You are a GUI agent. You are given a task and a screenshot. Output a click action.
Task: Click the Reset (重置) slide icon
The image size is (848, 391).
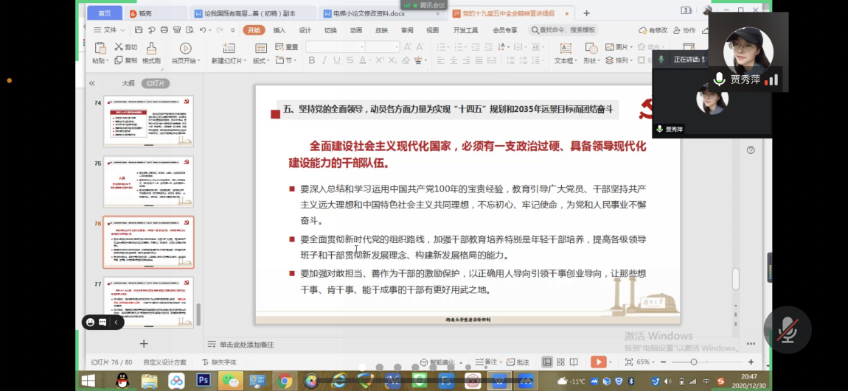point(286,47)
